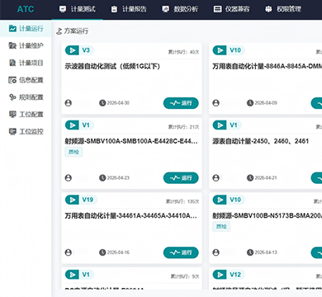Click clock icon beside 2026-04-16

pyautogui.click(x=102, y=252)
